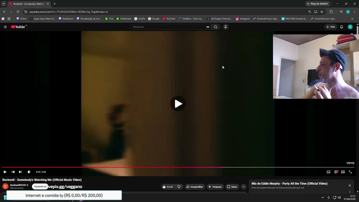The height and width of the screenshot is (202, 359).
Task: Click the Perguntar ask button
Action: coord(215,187)
